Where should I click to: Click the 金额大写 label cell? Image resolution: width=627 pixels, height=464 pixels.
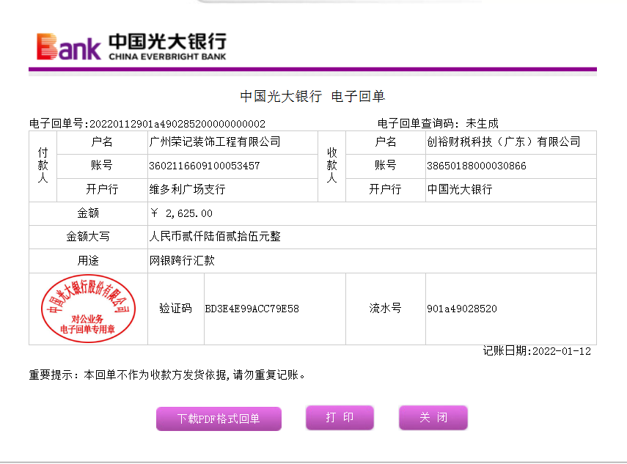[x=89, y=237]
